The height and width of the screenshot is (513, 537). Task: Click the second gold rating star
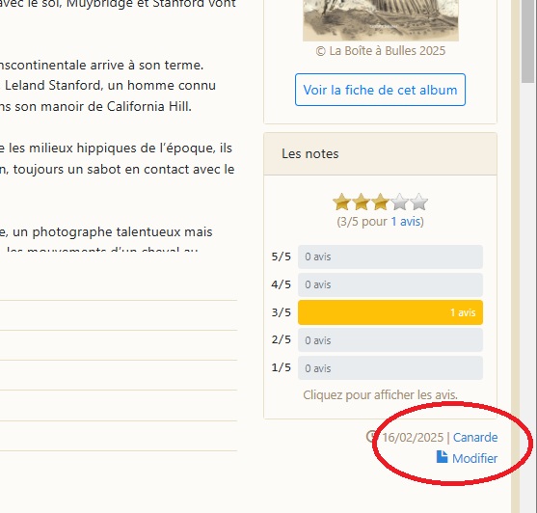point(361,202)
